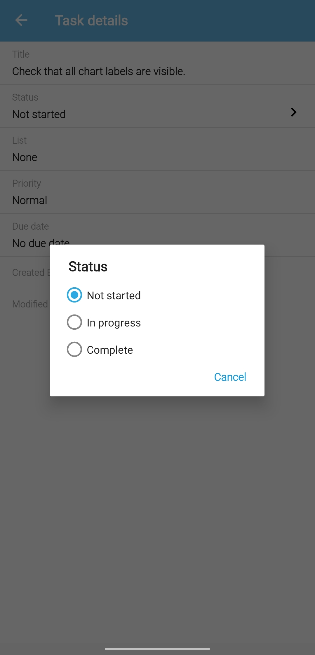
Task: Open the Status field showing Not started
Action: (39, 114)
